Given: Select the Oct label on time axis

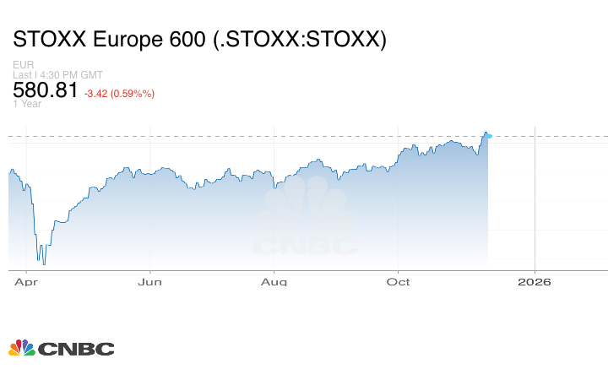Looking at the screenshot, I should [x=398, y=281].
